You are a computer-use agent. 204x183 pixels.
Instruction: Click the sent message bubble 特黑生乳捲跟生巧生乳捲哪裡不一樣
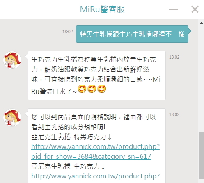[x=132, y=34]
